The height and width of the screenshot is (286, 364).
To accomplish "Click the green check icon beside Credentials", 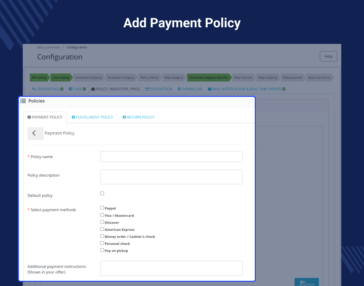I will [62, 89].
